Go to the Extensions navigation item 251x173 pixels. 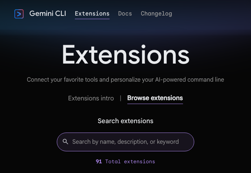92,14
